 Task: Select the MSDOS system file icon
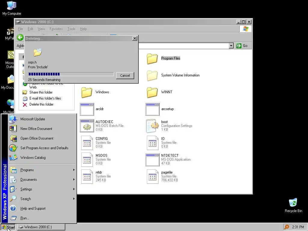pyautogui.click(x=87, y=160)
